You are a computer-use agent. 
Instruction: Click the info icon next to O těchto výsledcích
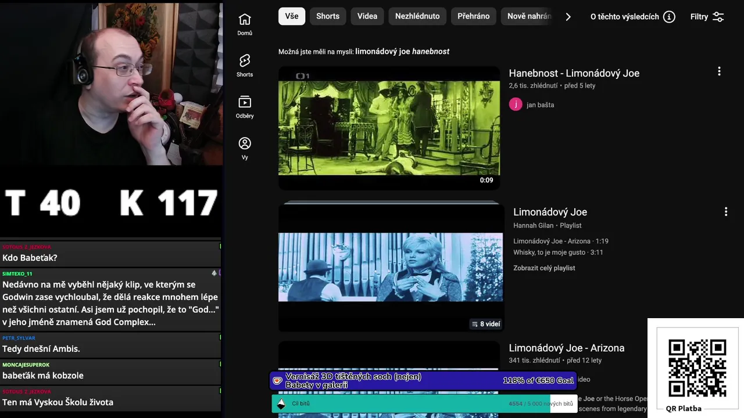[x=669, y=17]
